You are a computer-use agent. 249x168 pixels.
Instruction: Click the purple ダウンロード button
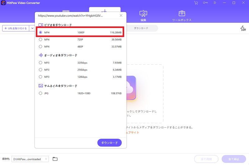pos(109,143)
